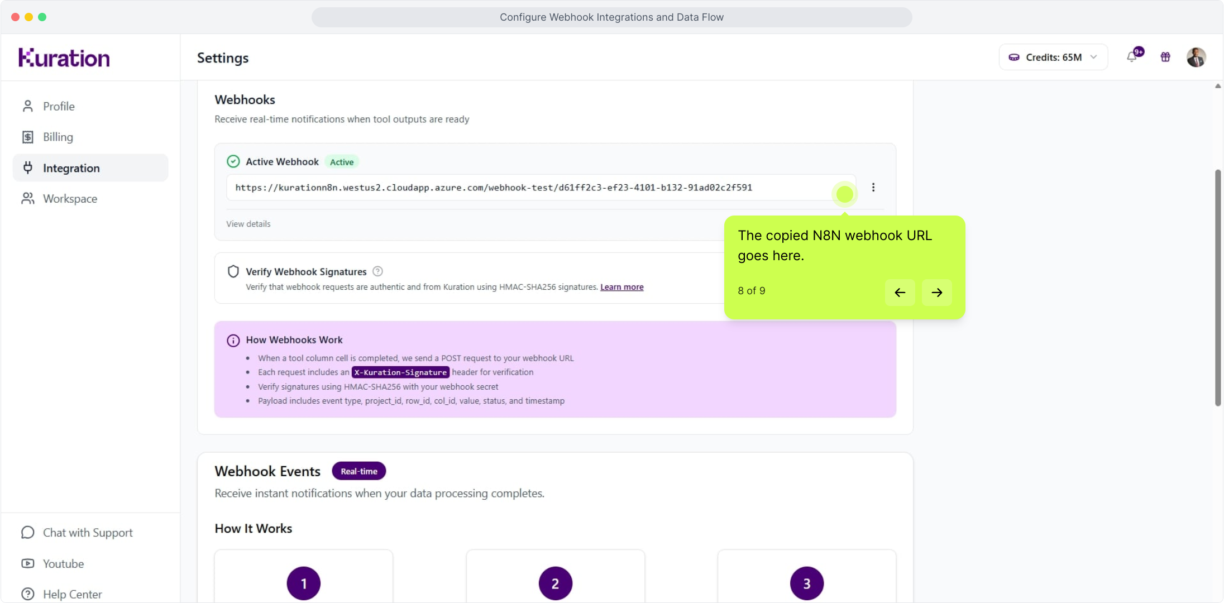This screenshot has height=603, width=1224.
Task: Click step 2 circle under How It Works
Action: [x=555, y=583]
